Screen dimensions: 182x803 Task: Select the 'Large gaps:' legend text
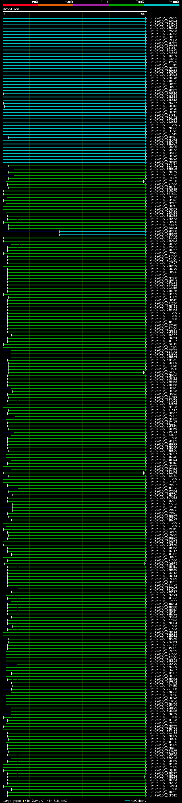point(12,800)
